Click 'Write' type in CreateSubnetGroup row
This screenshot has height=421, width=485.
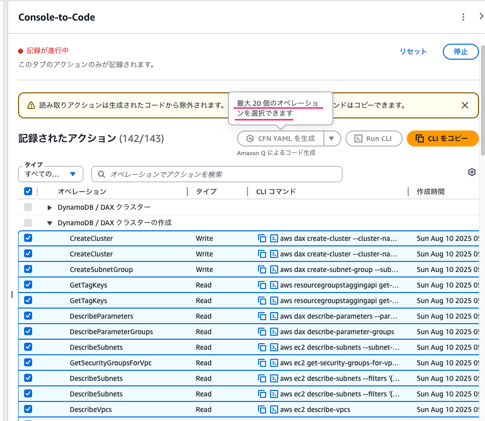[x=204, y=269]
